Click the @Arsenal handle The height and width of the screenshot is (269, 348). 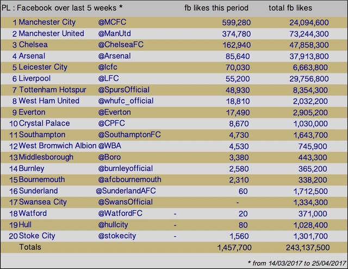click(114, 56)
